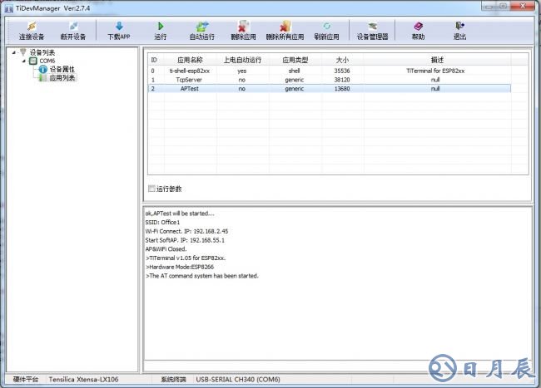
Task: Select the ti-shell-esp82xx row in app table
Action: [191, 71]
